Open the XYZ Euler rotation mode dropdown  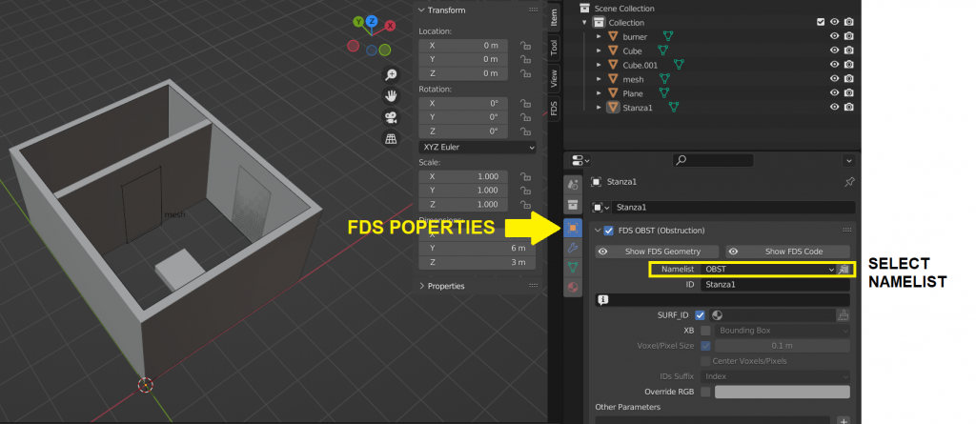[x=478, y=148]
